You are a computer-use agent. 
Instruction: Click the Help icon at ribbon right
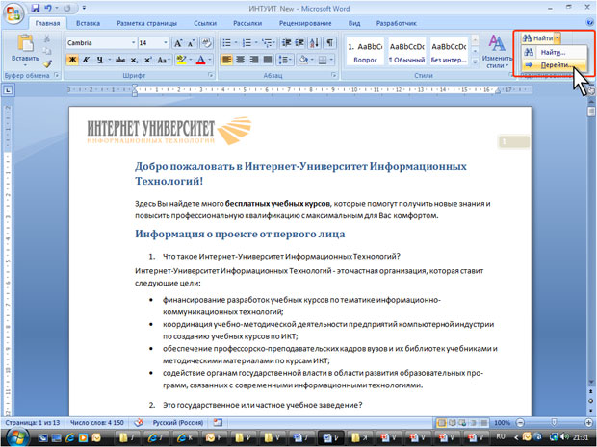[589, 23]
